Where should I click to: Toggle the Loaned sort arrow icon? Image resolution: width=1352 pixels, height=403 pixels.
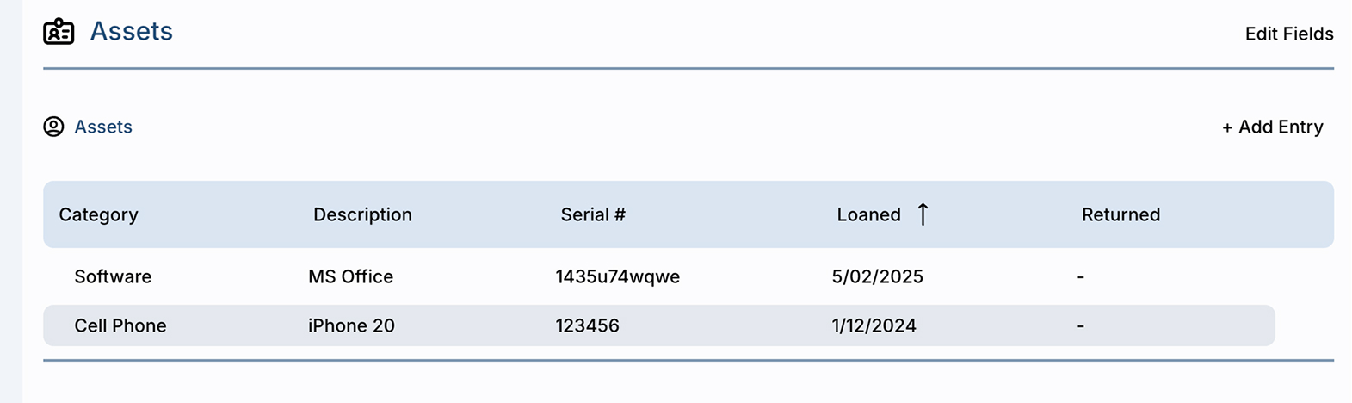(x=923, y=214)
